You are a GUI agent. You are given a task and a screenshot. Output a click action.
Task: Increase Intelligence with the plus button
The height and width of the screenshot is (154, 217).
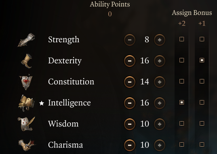(160, 103)
